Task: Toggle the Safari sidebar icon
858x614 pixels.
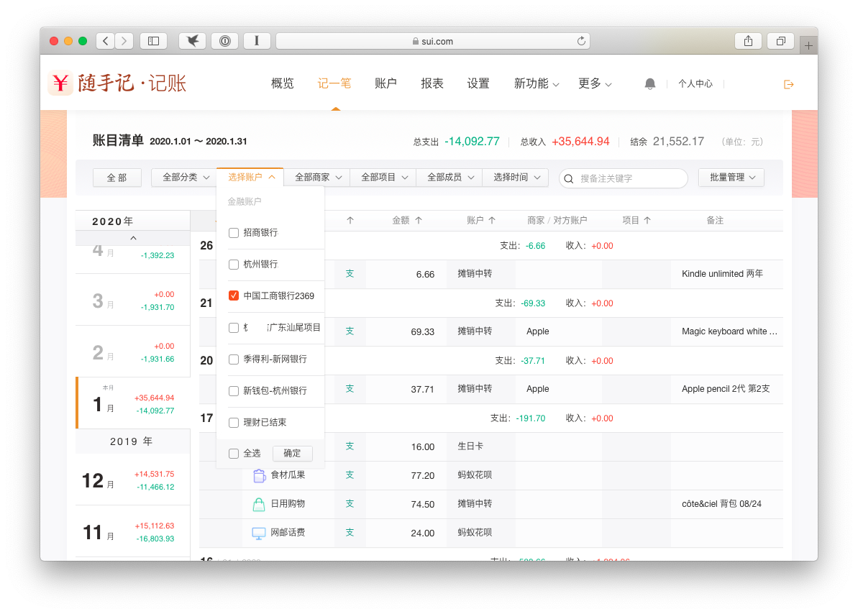Action: click(154, 41)
